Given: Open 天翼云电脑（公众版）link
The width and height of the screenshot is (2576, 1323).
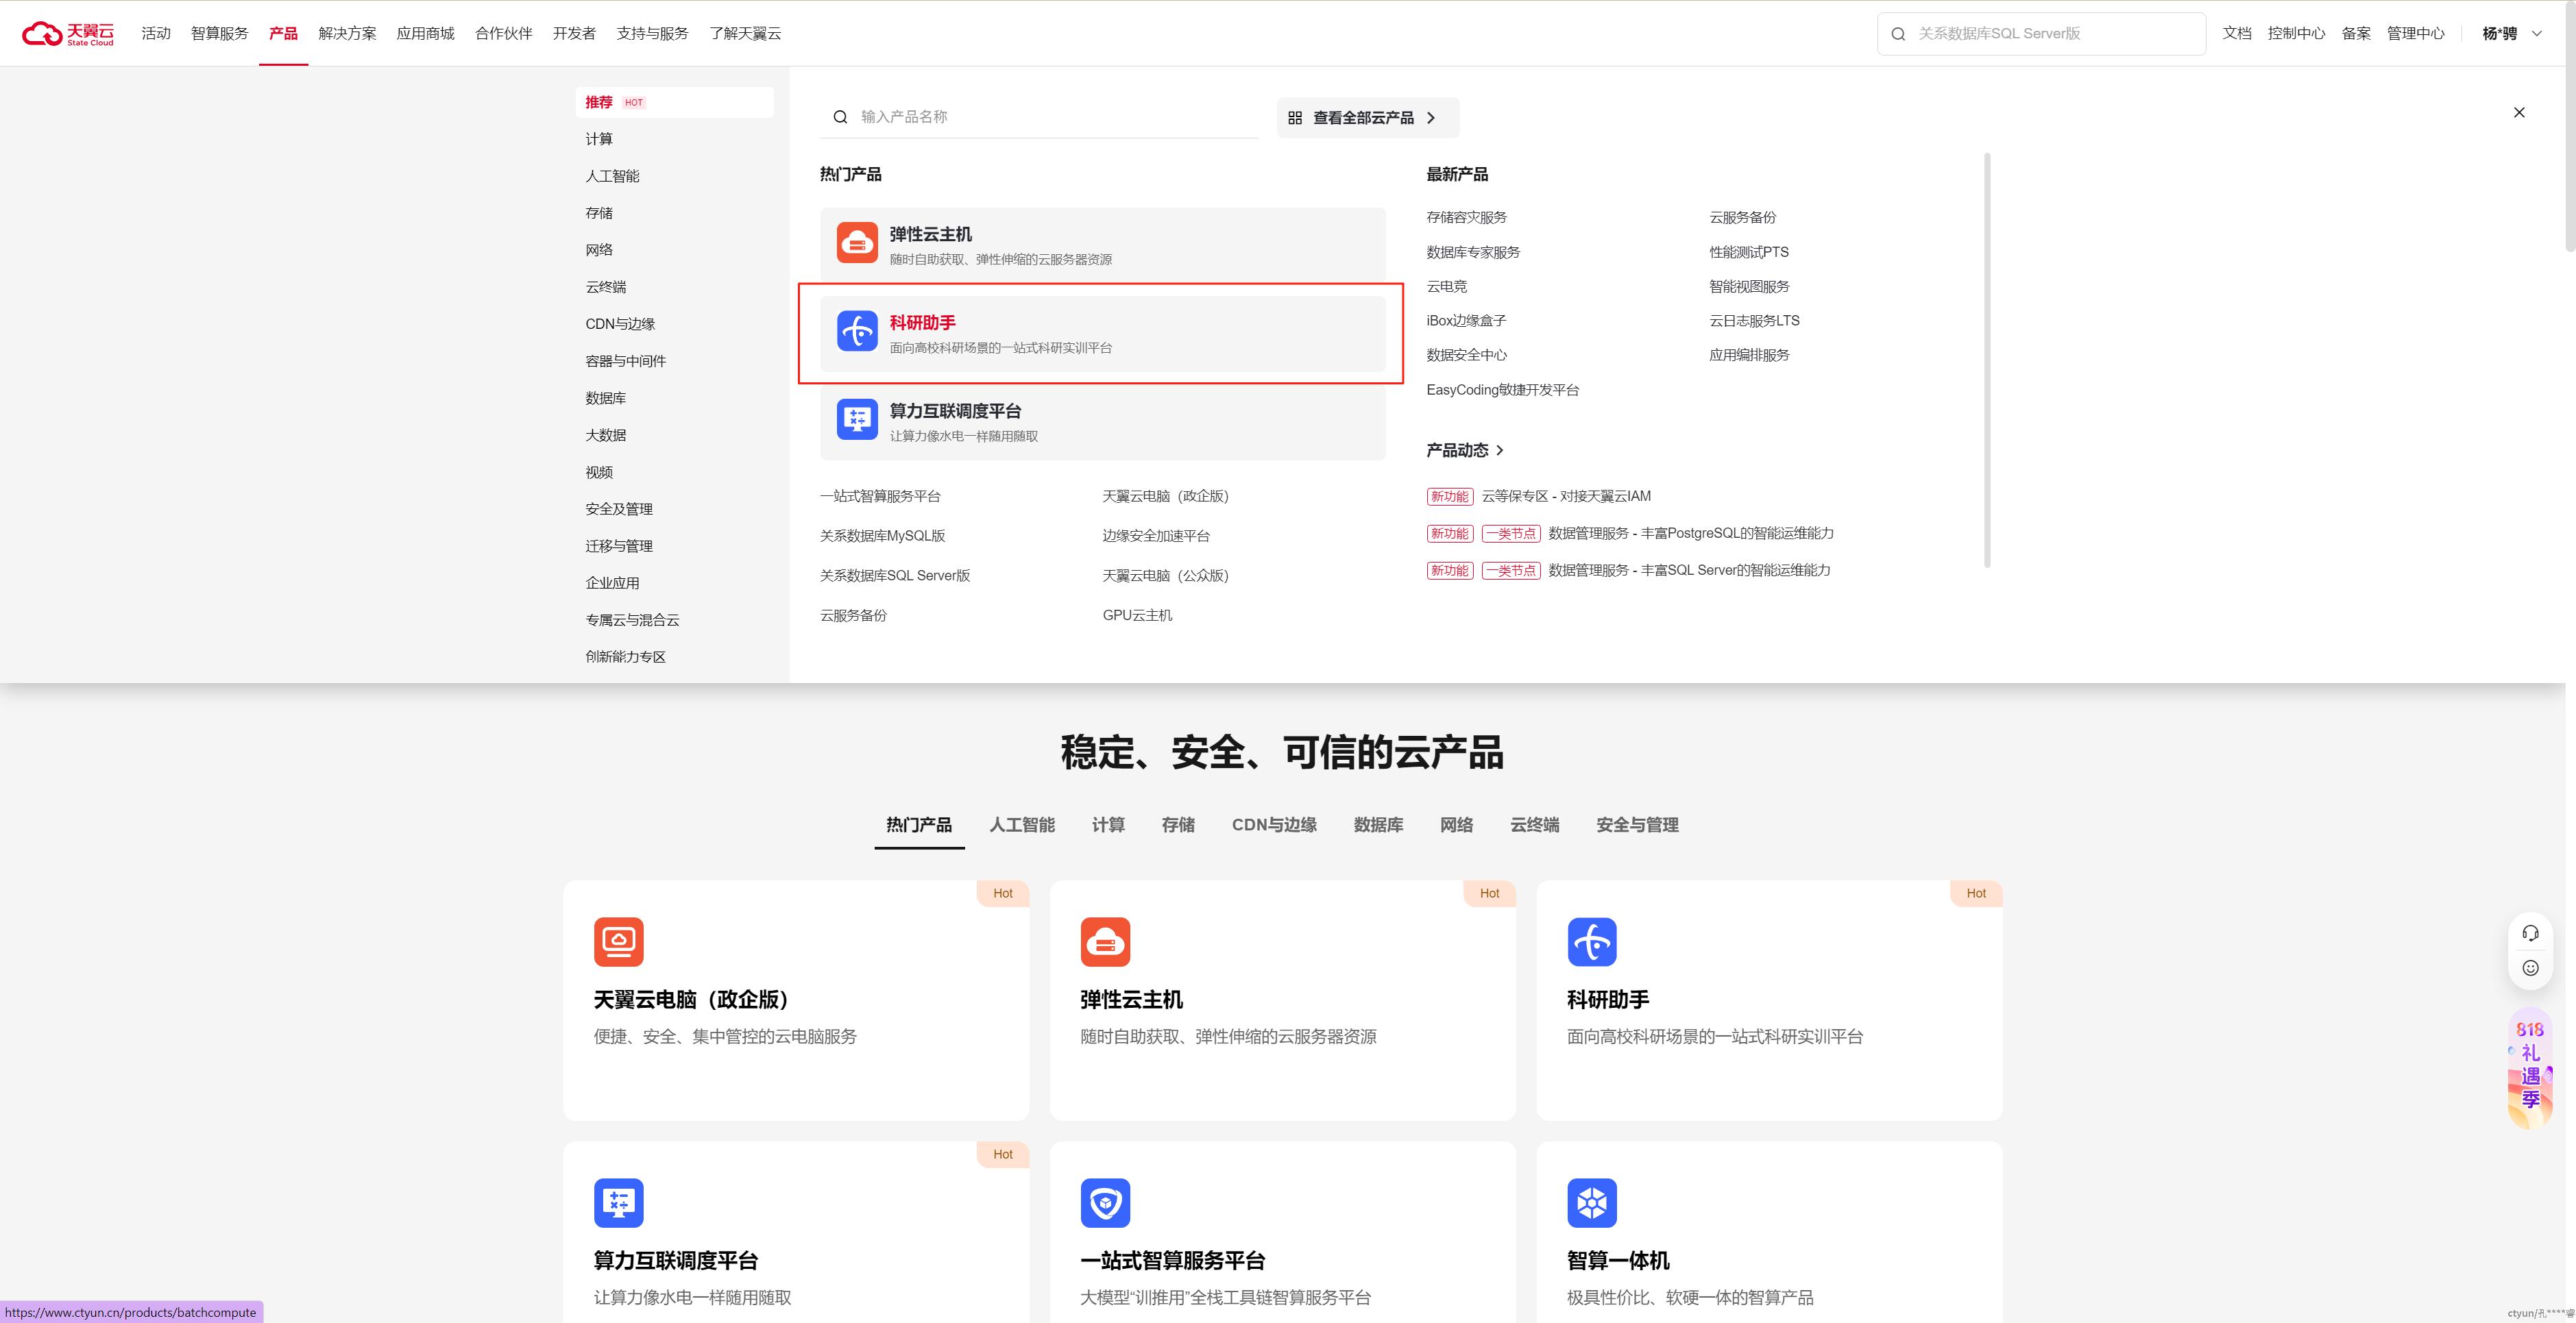Looking at the screenshot, I should (1165, 576).
